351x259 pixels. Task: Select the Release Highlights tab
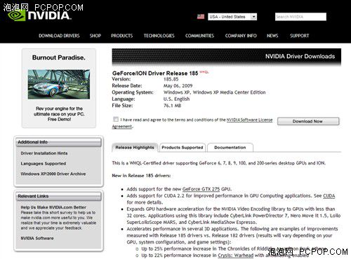[x=135, y=148]
